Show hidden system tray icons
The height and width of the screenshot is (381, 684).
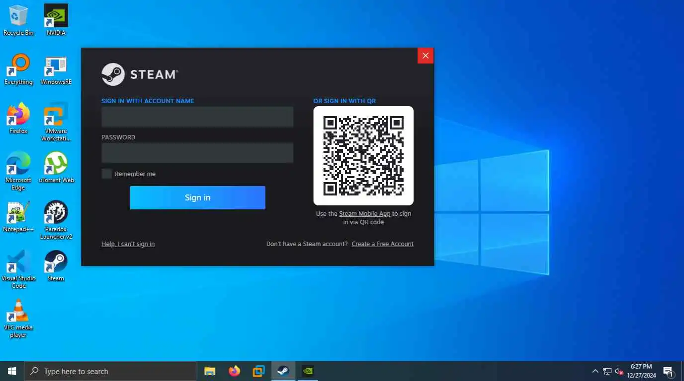[595, 371]
